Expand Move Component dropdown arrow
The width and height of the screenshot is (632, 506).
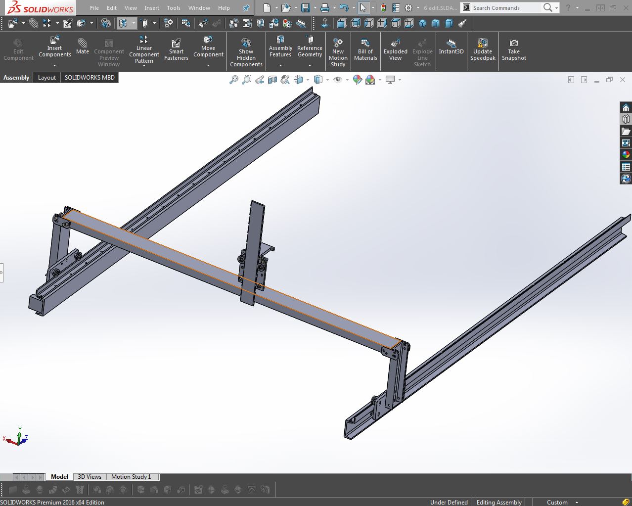(x=208, y=65)
